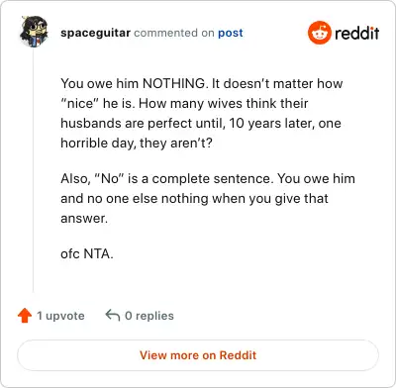Click the "and no one else nothing" line

194,199
